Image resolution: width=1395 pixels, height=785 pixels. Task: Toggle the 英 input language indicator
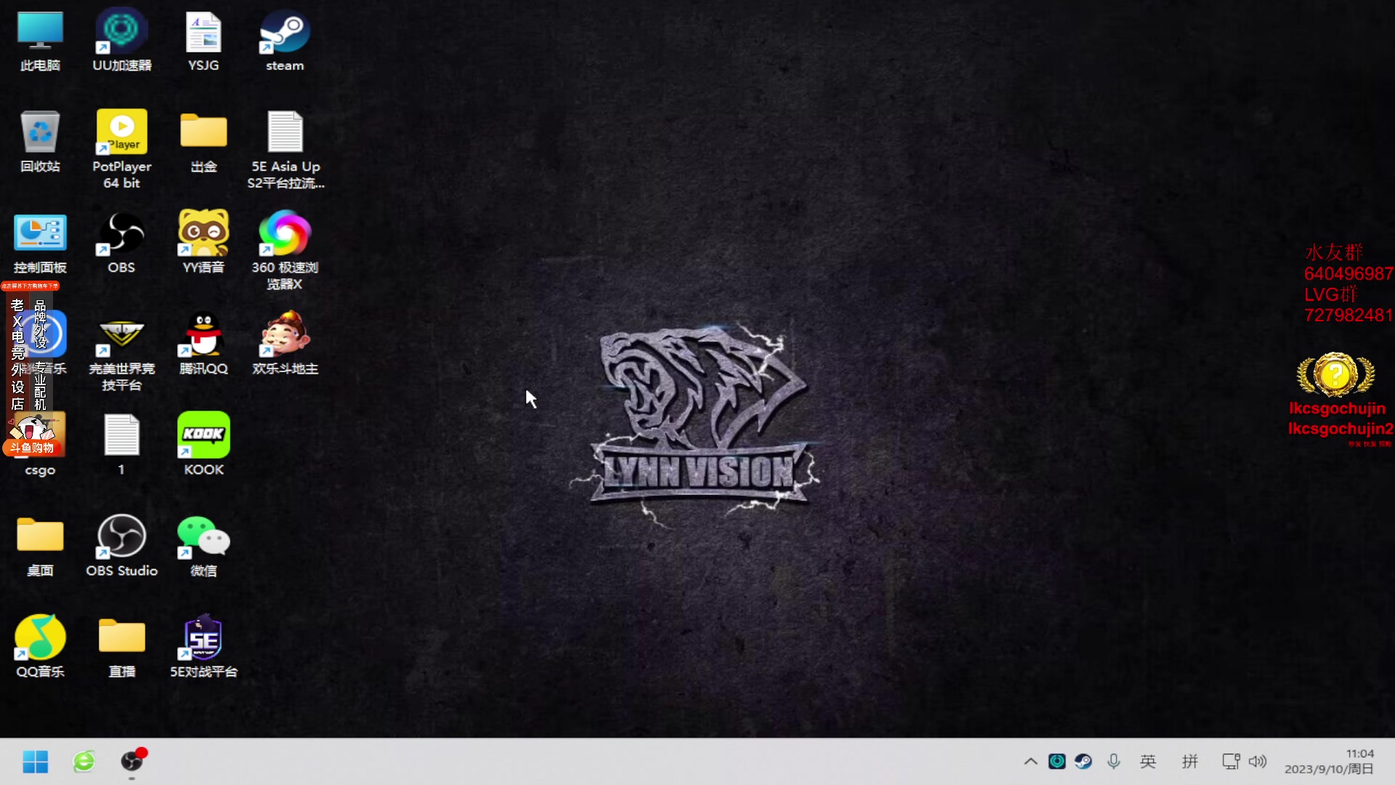1148,762
